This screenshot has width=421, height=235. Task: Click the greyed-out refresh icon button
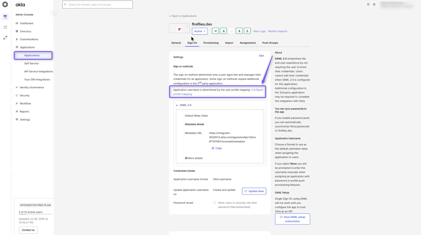click(231, 31)
